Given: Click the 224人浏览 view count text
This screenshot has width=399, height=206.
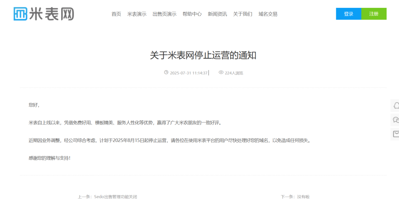Looking at the screenshot, I should click(x=234, y=73).
